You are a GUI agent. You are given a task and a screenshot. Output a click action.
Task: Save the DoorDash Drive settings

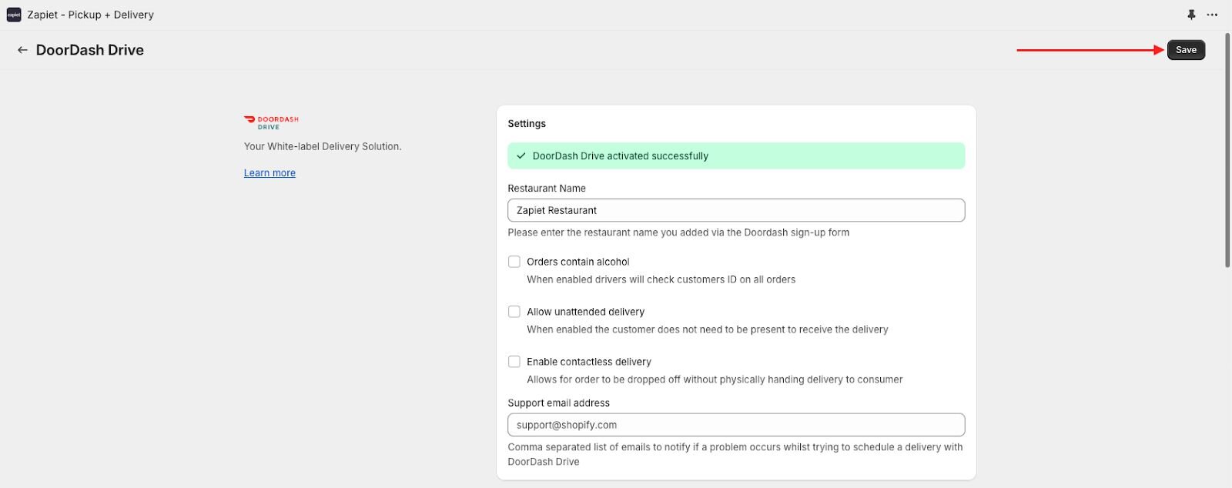(1186, 50)
